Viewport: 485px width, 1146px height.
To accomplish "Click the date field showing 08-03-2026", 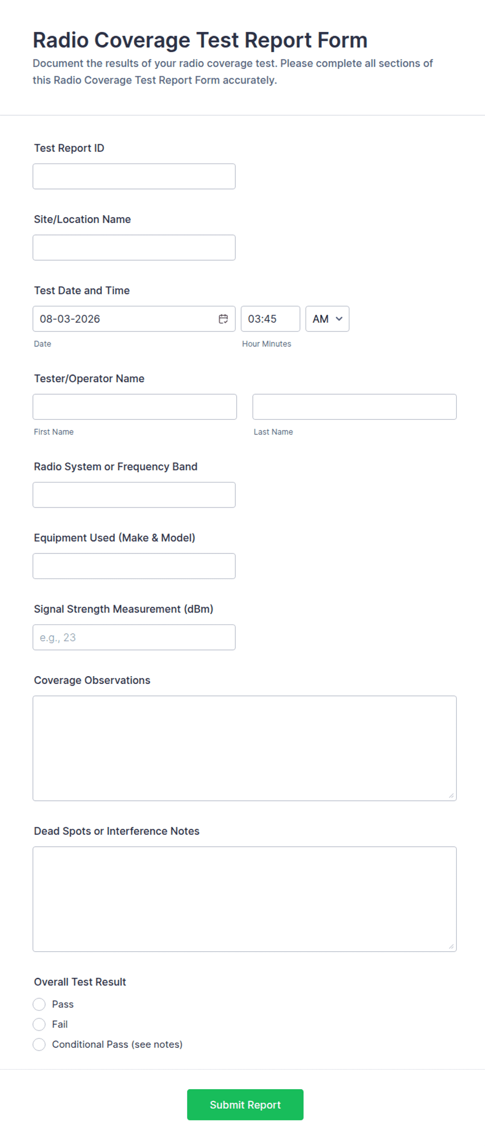I will 134,319.
